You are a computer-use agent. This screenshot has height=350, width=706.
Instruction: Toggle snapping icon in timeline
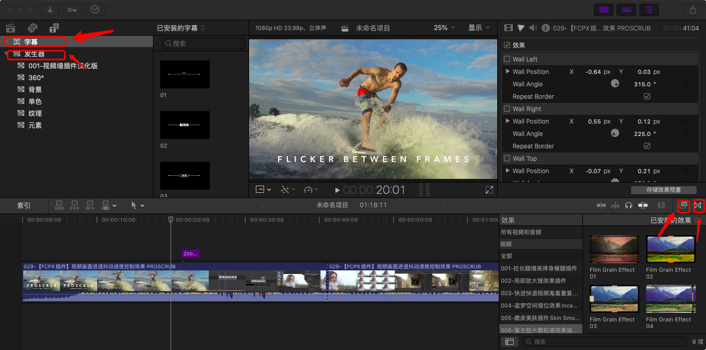pos(643,205)
